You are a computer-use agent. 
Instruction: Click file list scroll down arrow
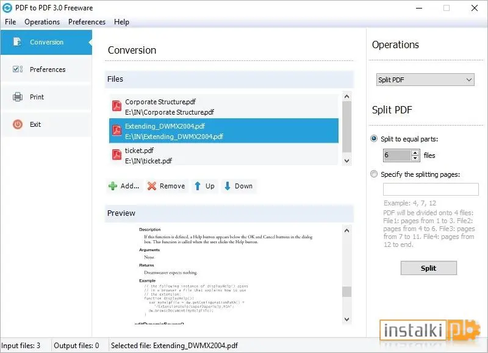click(x=346, y=161)
